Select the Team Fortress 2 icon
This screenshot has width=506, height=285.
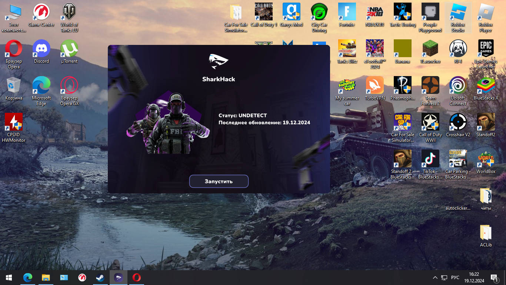tap(430, 91)
